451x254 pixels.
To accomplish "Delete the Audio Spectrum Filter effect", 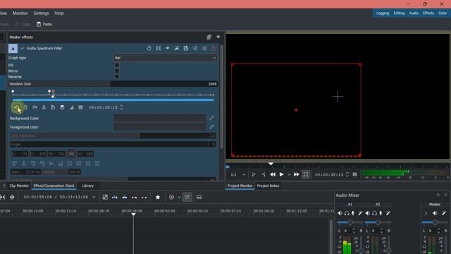I will click(x=214, y=49).
